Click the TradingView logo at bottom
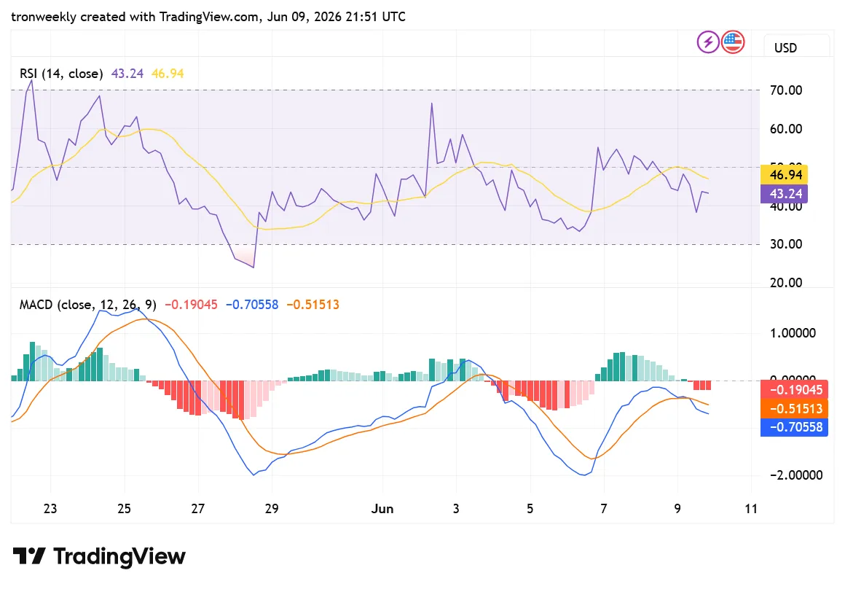The height and width of the screenshot is (589, 845). [x=99, y=556]
